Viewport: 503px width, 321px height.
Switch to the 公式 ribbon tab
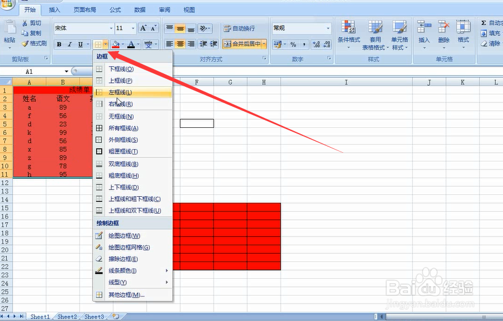click(x=115, y=10)
